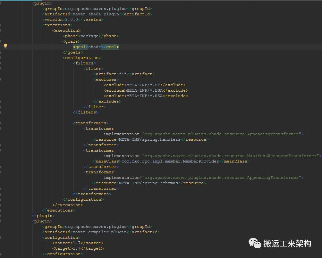
Task: Select the phase package line
Action: tap(90, 36)
